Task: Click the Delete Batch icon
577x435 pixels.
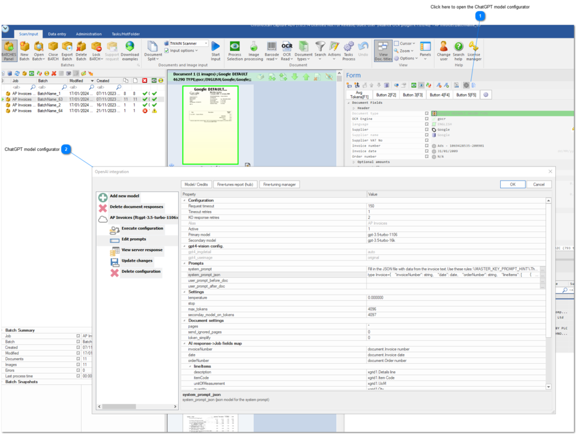Action: coord(81,47)
